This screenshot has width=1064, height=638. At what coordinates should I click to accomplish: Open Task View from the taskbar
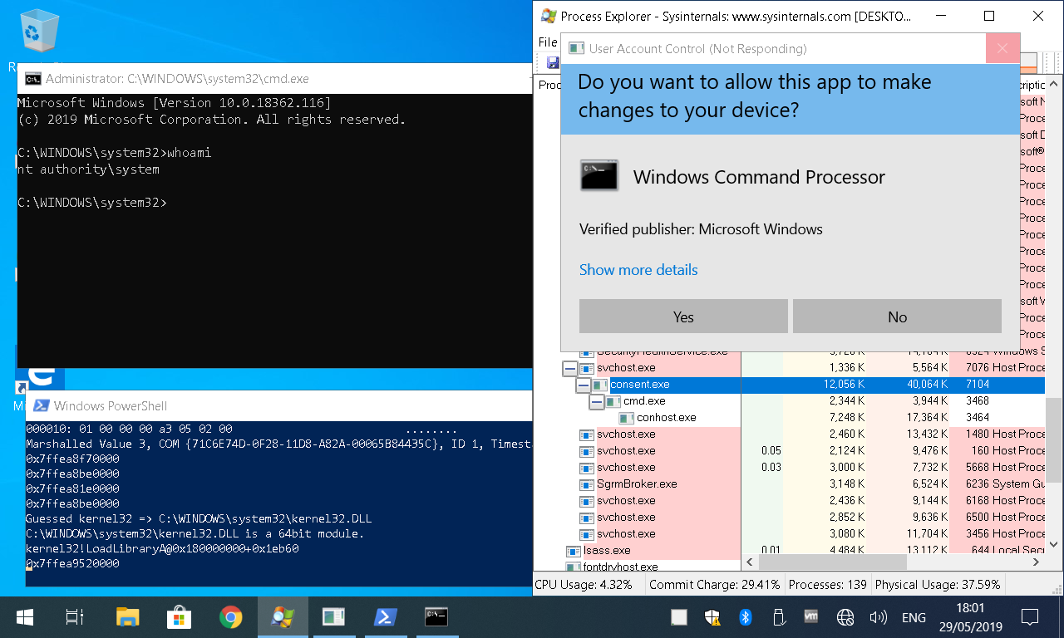click(75, 616)
